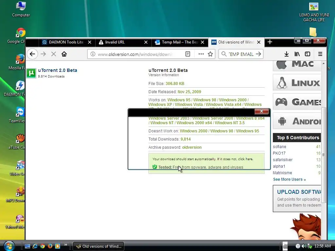
Task: Open LEMO AND YUNI GACHA LIFE desktop file
Action: [314, 12]
